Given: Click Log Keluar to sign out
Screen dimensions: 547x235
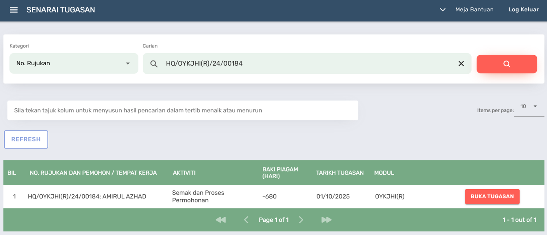Looking at the screenshot, I should [523, 10].
